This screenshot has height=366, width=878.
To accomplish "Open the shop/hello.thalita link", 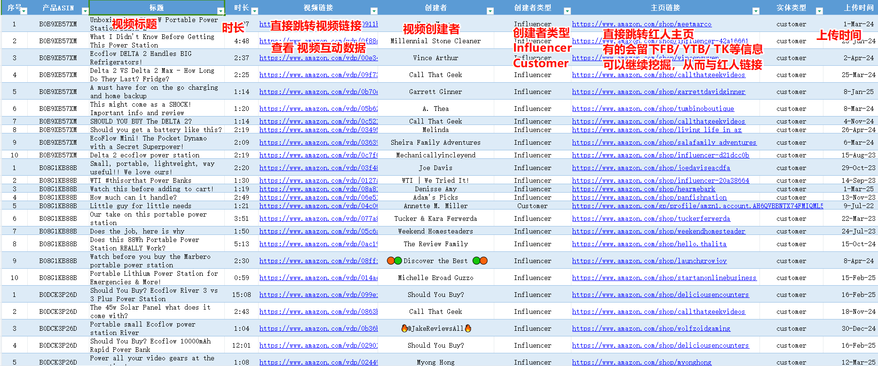I will click(649, 244).
